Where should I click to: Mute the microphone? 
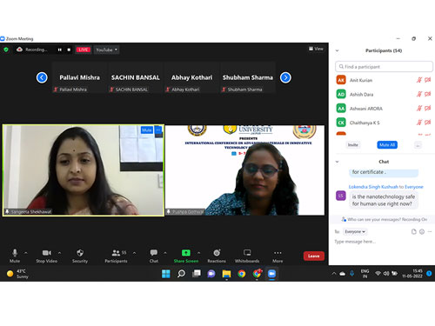pyautogui.click(x=15, y=253)
